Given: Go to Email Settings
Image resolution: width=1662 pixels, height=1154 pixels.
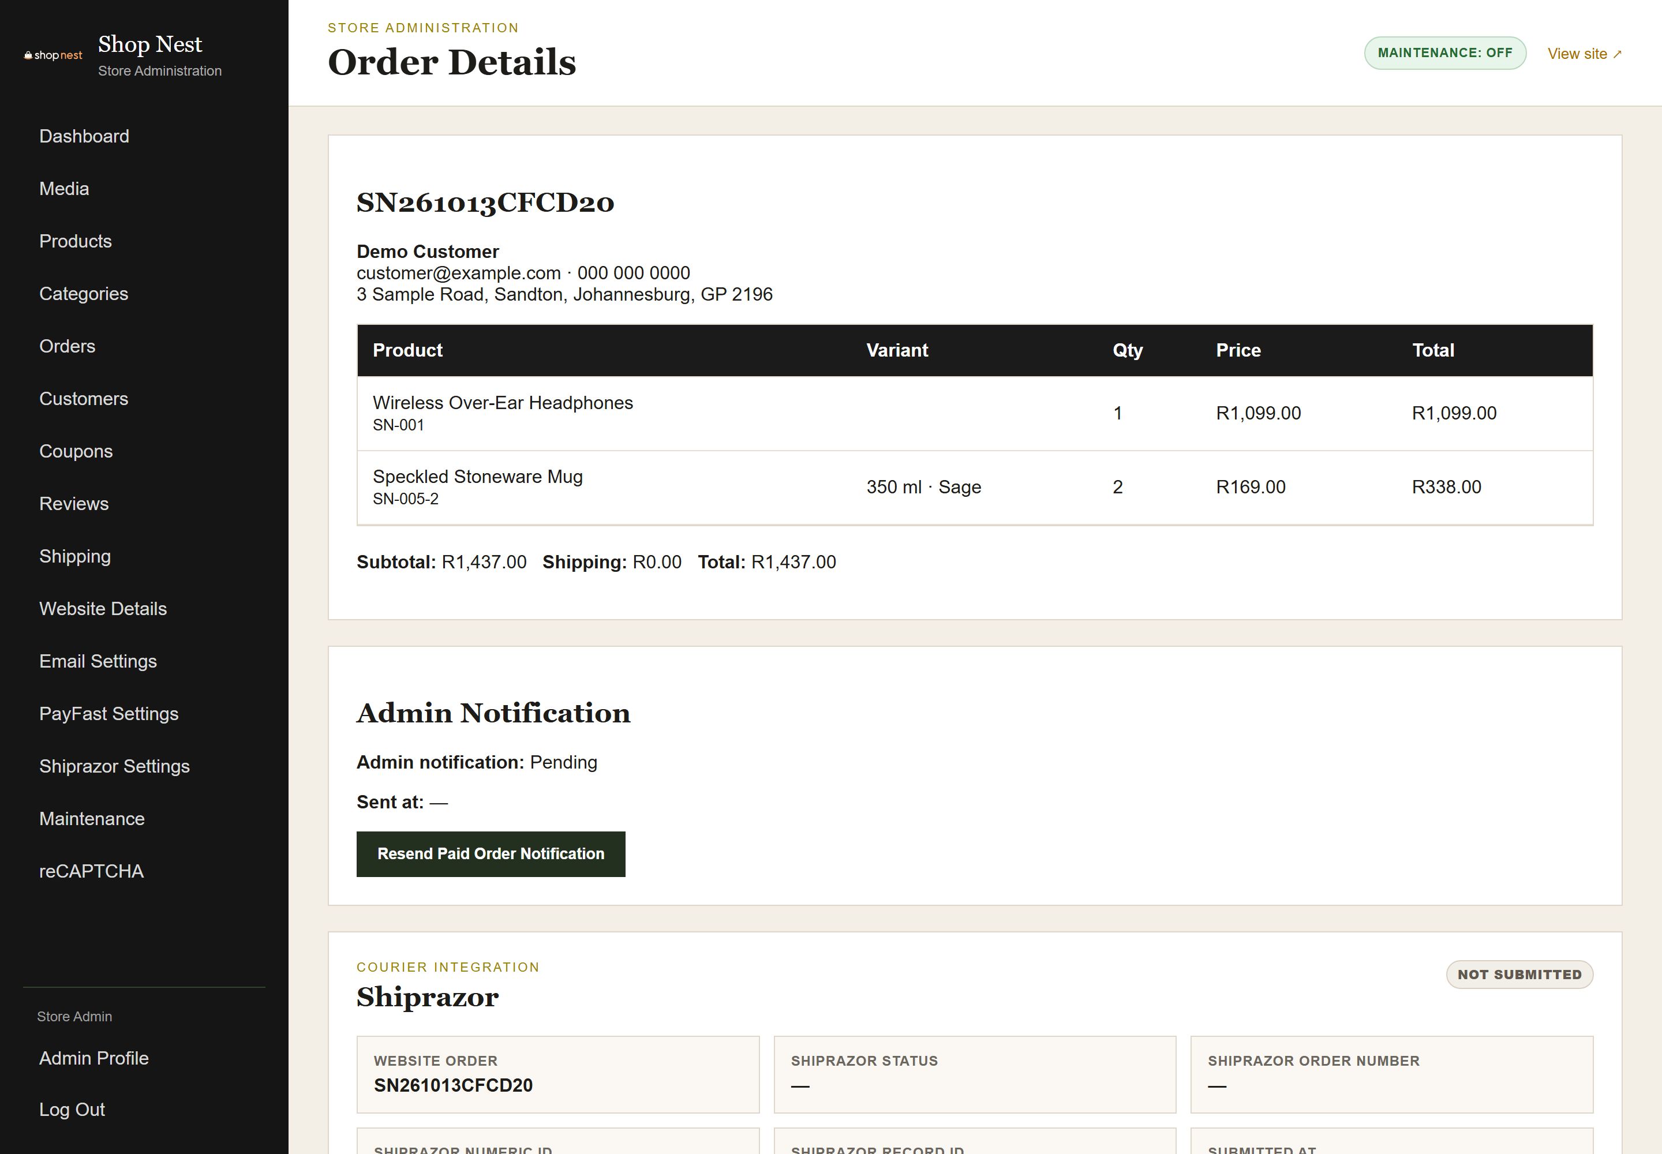Looking at the screenshot, I should 98,662.
